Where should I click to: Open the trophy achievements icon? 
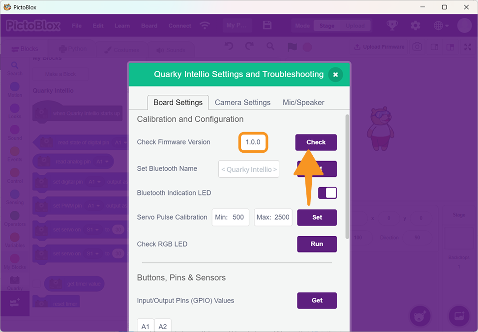pyautogui.click(x=392, y=26)
